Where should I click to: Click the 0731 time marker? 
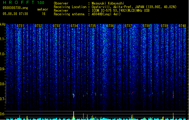[x=20, y=26]
